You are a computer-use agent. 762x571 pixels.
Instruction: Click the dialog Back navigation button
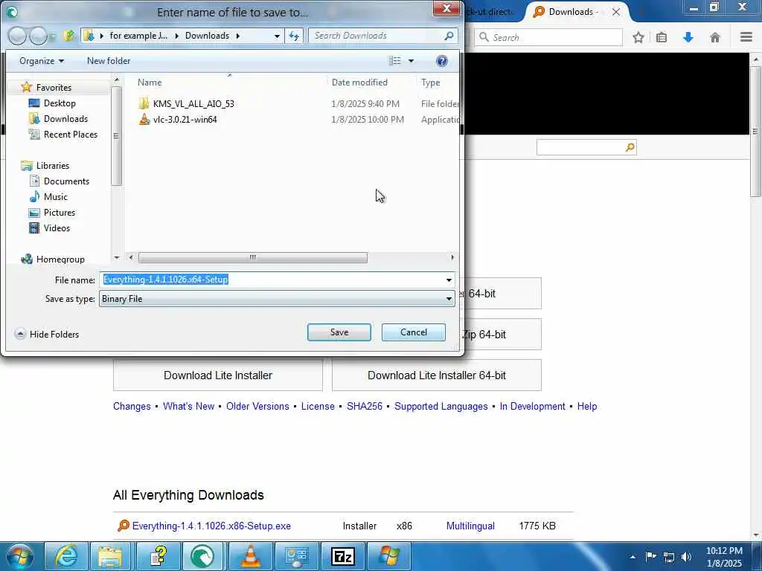coord(18,36)
